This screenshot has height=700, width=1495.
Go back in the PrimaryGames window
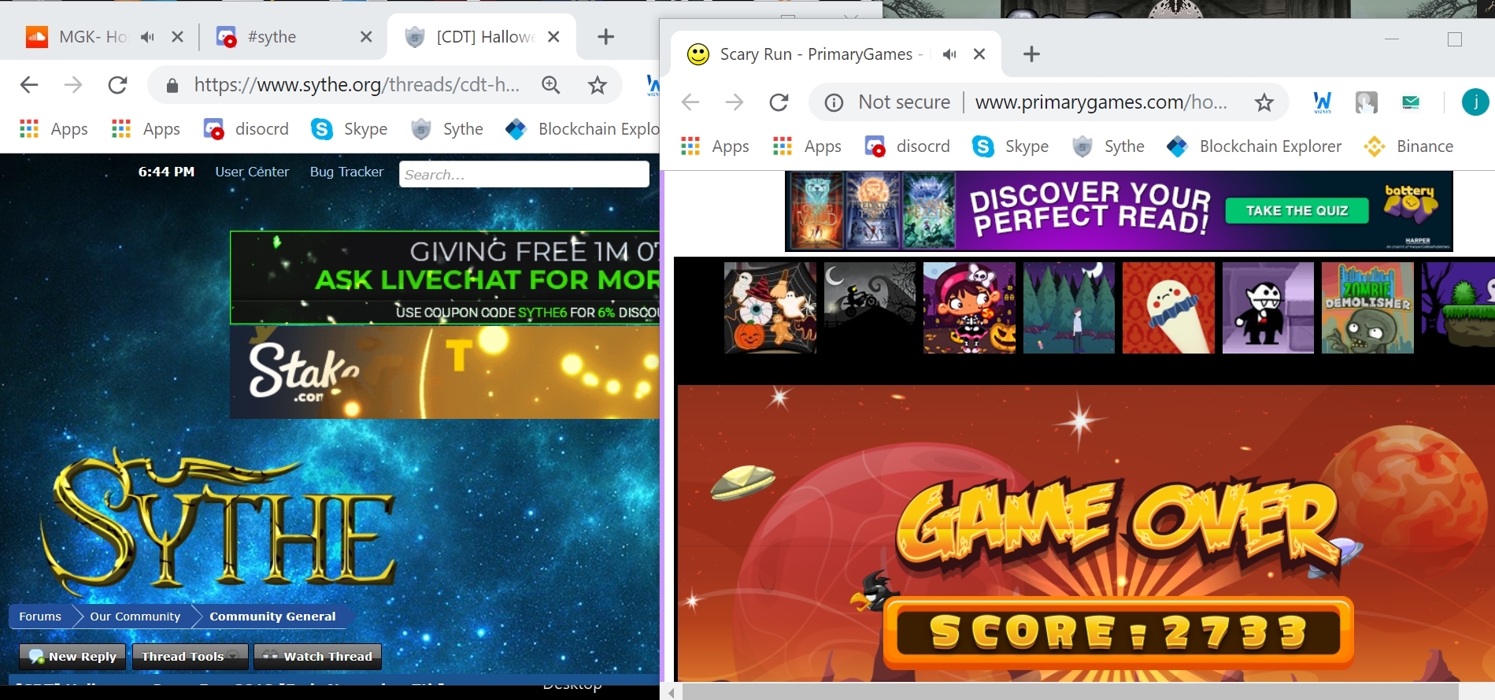click(690, 102)
